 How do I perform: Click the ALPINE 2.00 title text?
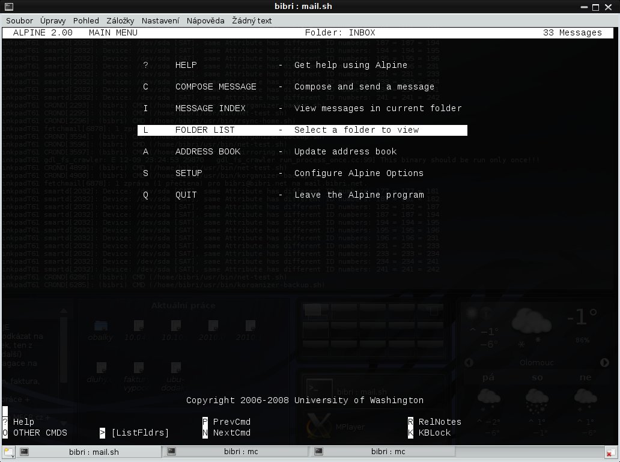click(43, 33)
